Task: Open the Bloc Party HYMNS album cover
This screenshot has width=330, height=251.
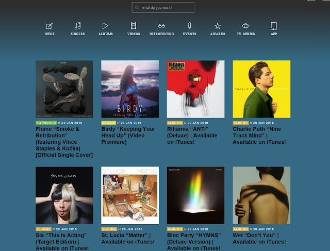Action: (x=196, y=195)
